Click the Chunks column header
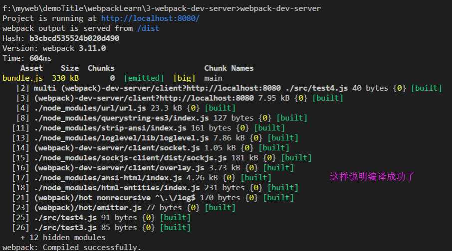452x251 pixels. tap(101, 68)
